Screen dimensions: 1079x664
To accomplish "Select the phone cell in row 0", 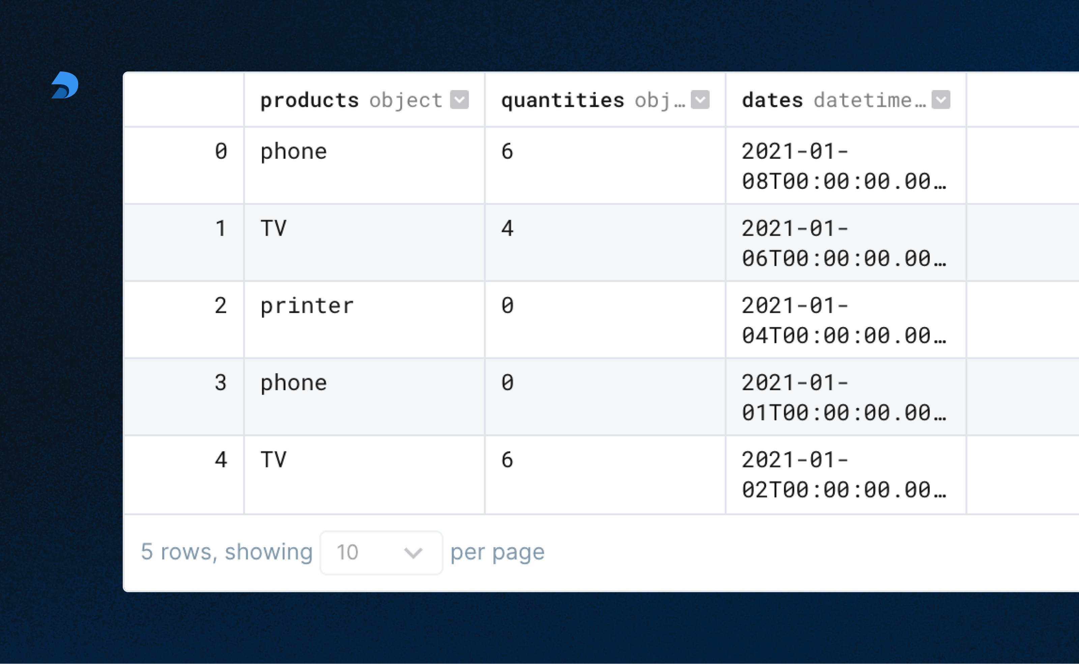I will point(293,151).
